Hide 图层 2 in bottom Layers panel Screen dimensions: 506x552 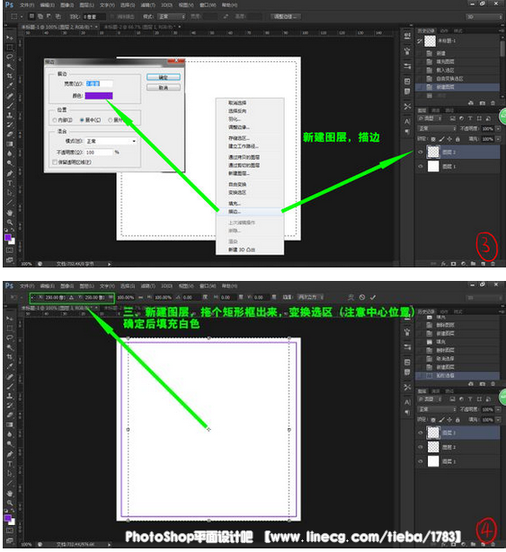coord(421,447)
